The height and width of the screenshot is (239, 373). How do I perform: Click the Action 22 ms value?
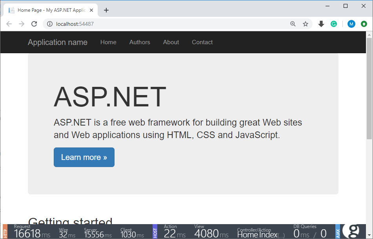pos(175,234)
